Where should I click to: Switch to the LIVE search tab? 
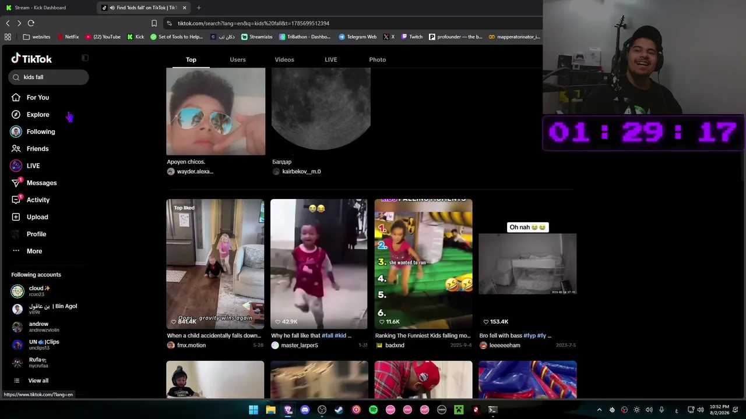coord(331,59)
